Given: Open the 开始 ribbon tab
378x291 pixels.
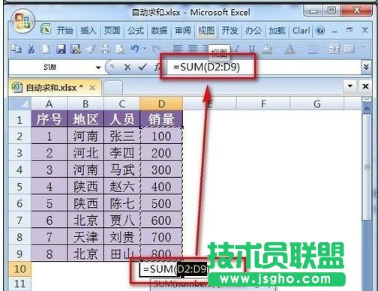Looking at the screenshot, I should pos(64,31).
